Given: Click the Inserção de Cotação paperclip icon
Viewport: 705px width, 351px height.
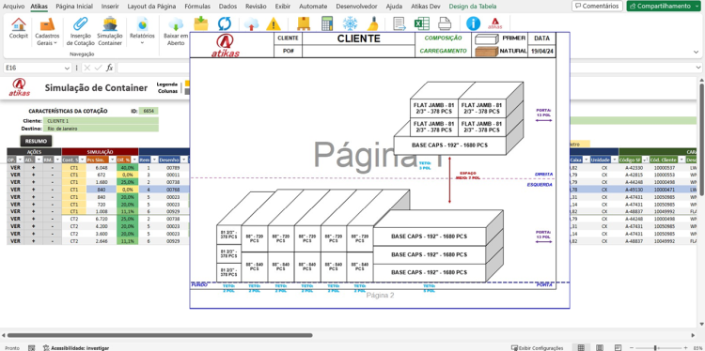Looking at the screenshot, I should (x=81, y=24).
